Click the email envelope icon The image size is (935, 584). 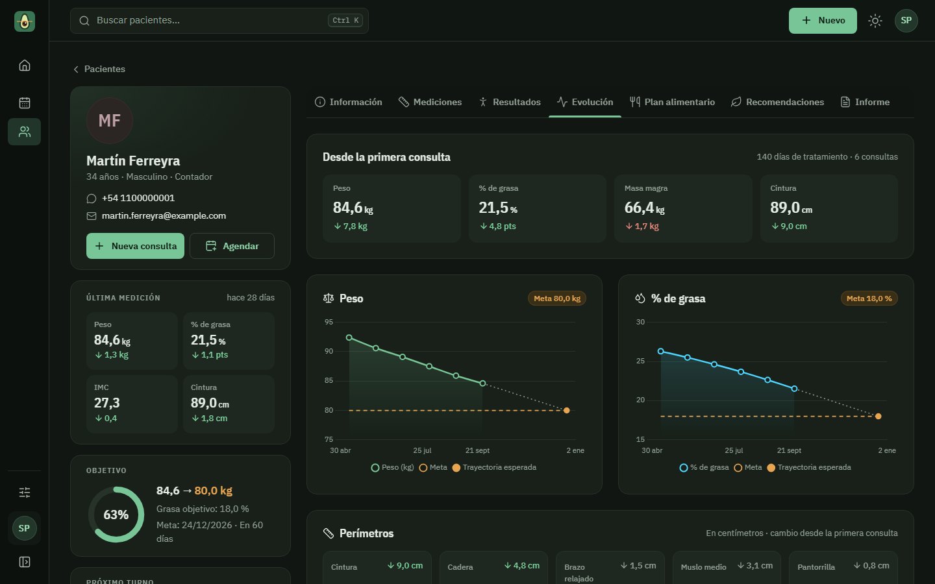[92, 216]
